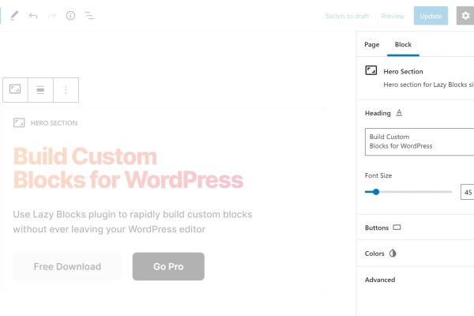Screen dimensions: 474x316
Task: Open the list view outline
Action: pos(89,16)
